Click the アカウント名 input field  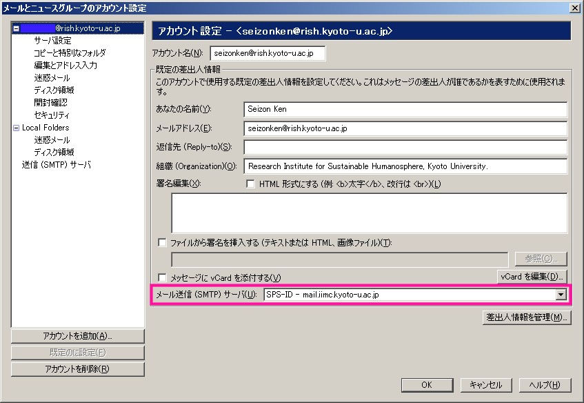point(268,53)
